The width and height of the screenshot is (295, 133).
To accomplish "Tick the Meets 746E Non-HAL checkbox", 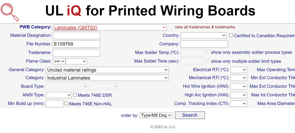I will 66,104.
